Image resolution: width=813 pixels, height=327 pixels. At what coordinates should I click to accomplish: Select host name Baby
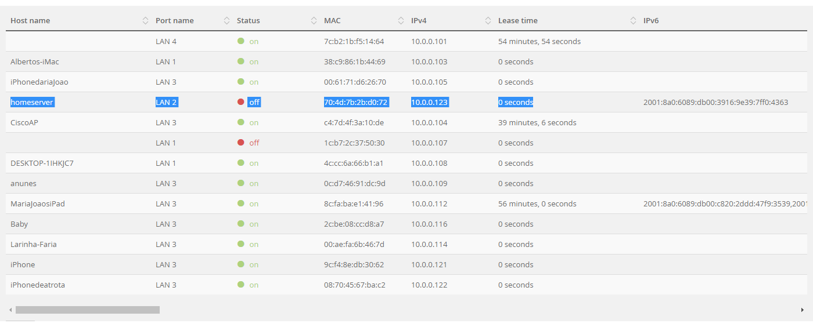pos(19,224)
